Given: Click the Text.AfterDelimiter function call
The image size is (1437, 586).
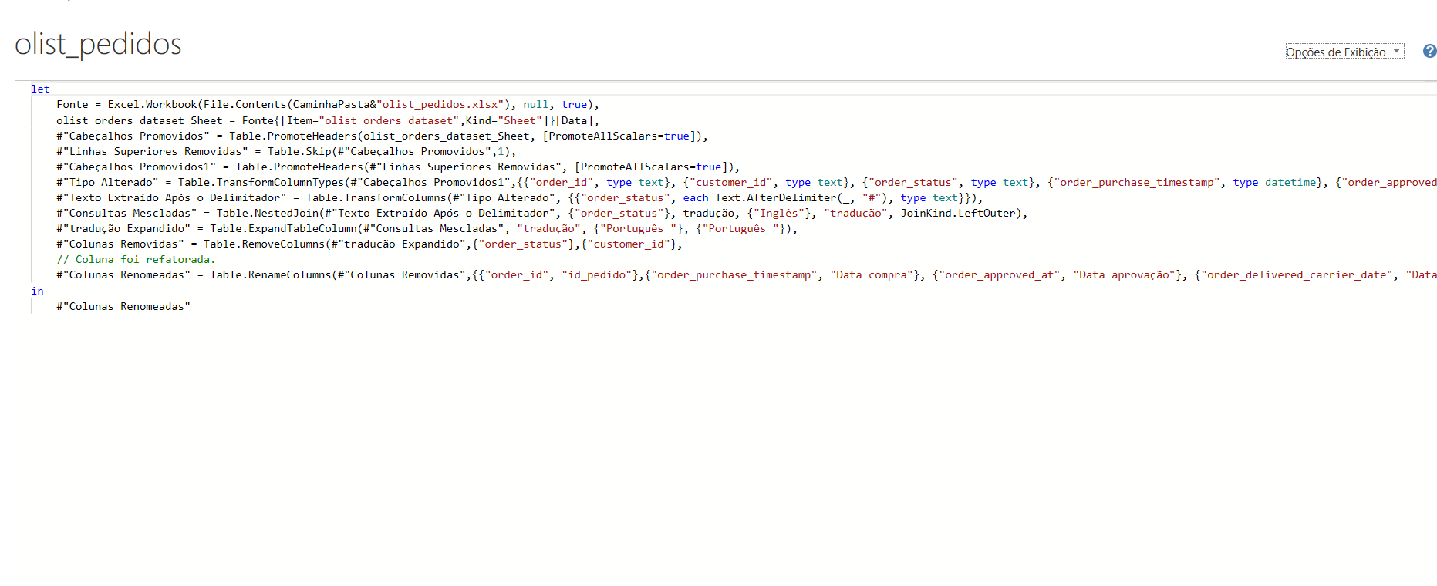Looking at the screenshot, I should click(804, 197).
